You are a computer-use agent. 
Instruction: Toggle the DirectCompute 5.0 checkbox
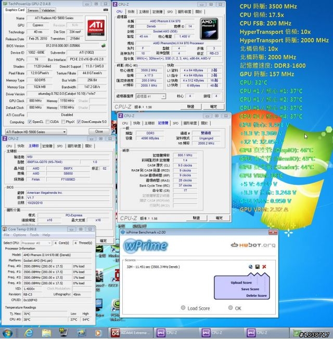coord(79,122)
